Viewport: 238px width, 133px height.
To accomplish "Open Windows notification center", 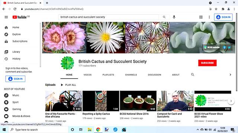I will coord(232,130).
